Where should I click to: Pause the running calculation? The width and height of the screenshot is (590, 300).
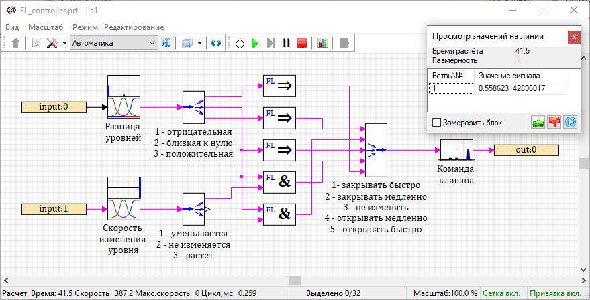pyautogui.click(x=287, y=43)
